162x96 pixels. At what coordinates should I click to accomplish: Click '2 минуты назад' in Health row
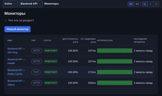(x=143, y=61)
